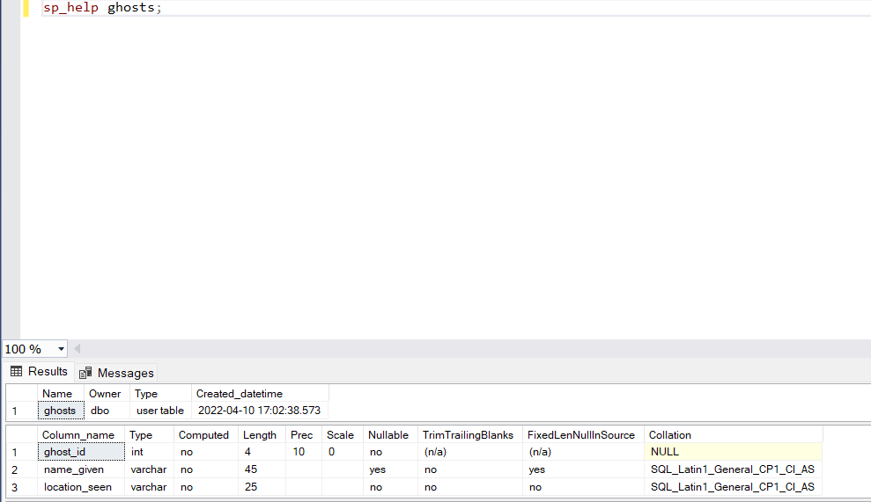This screenshot has width=871, height=502.
Task: Select the Length value 25
Action: pos(262,487)
